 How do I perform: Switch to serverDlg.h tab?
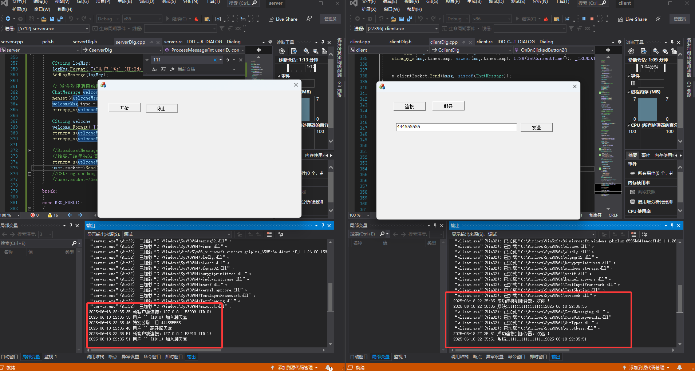tap(85, 42)
